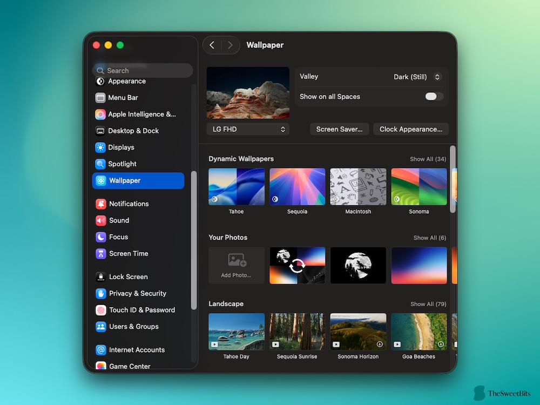The width and height of the screenshot is (540, 405).
Task: Open Users & Groups settings pane
Action: [x=133, y=327]
